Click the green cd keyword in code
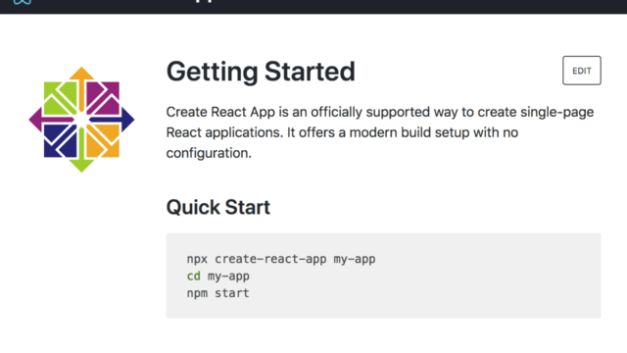The height and width of the screenshot is (353, 627). (x=194, y=277)
